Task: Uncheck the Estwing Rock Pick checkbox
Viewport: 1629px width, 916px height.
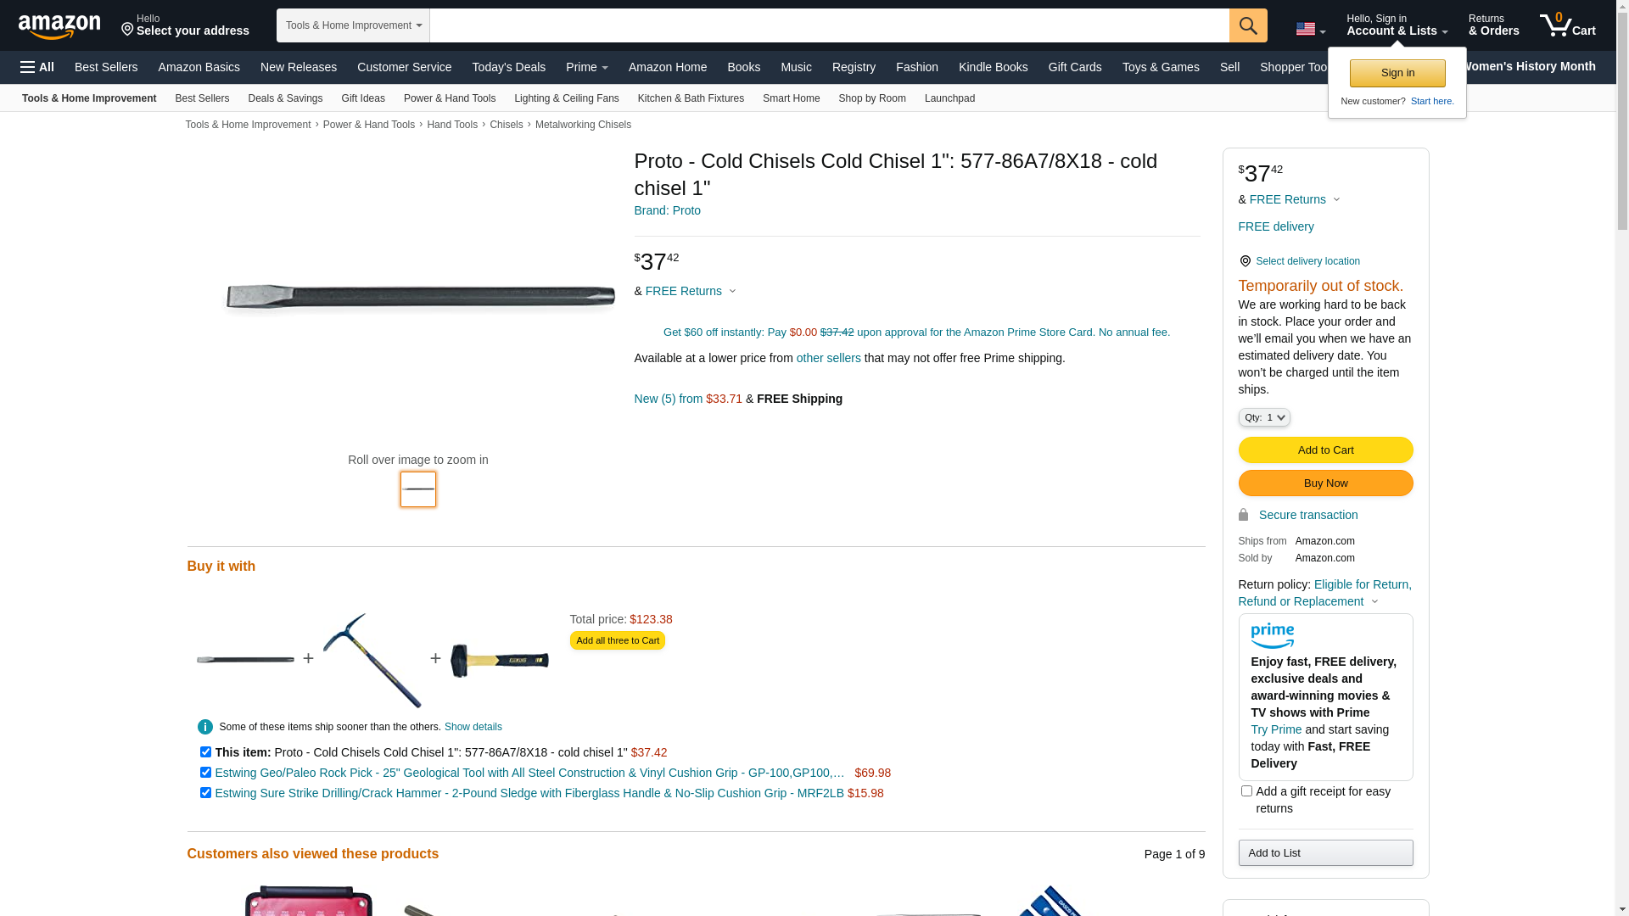Action: point(205,773)
